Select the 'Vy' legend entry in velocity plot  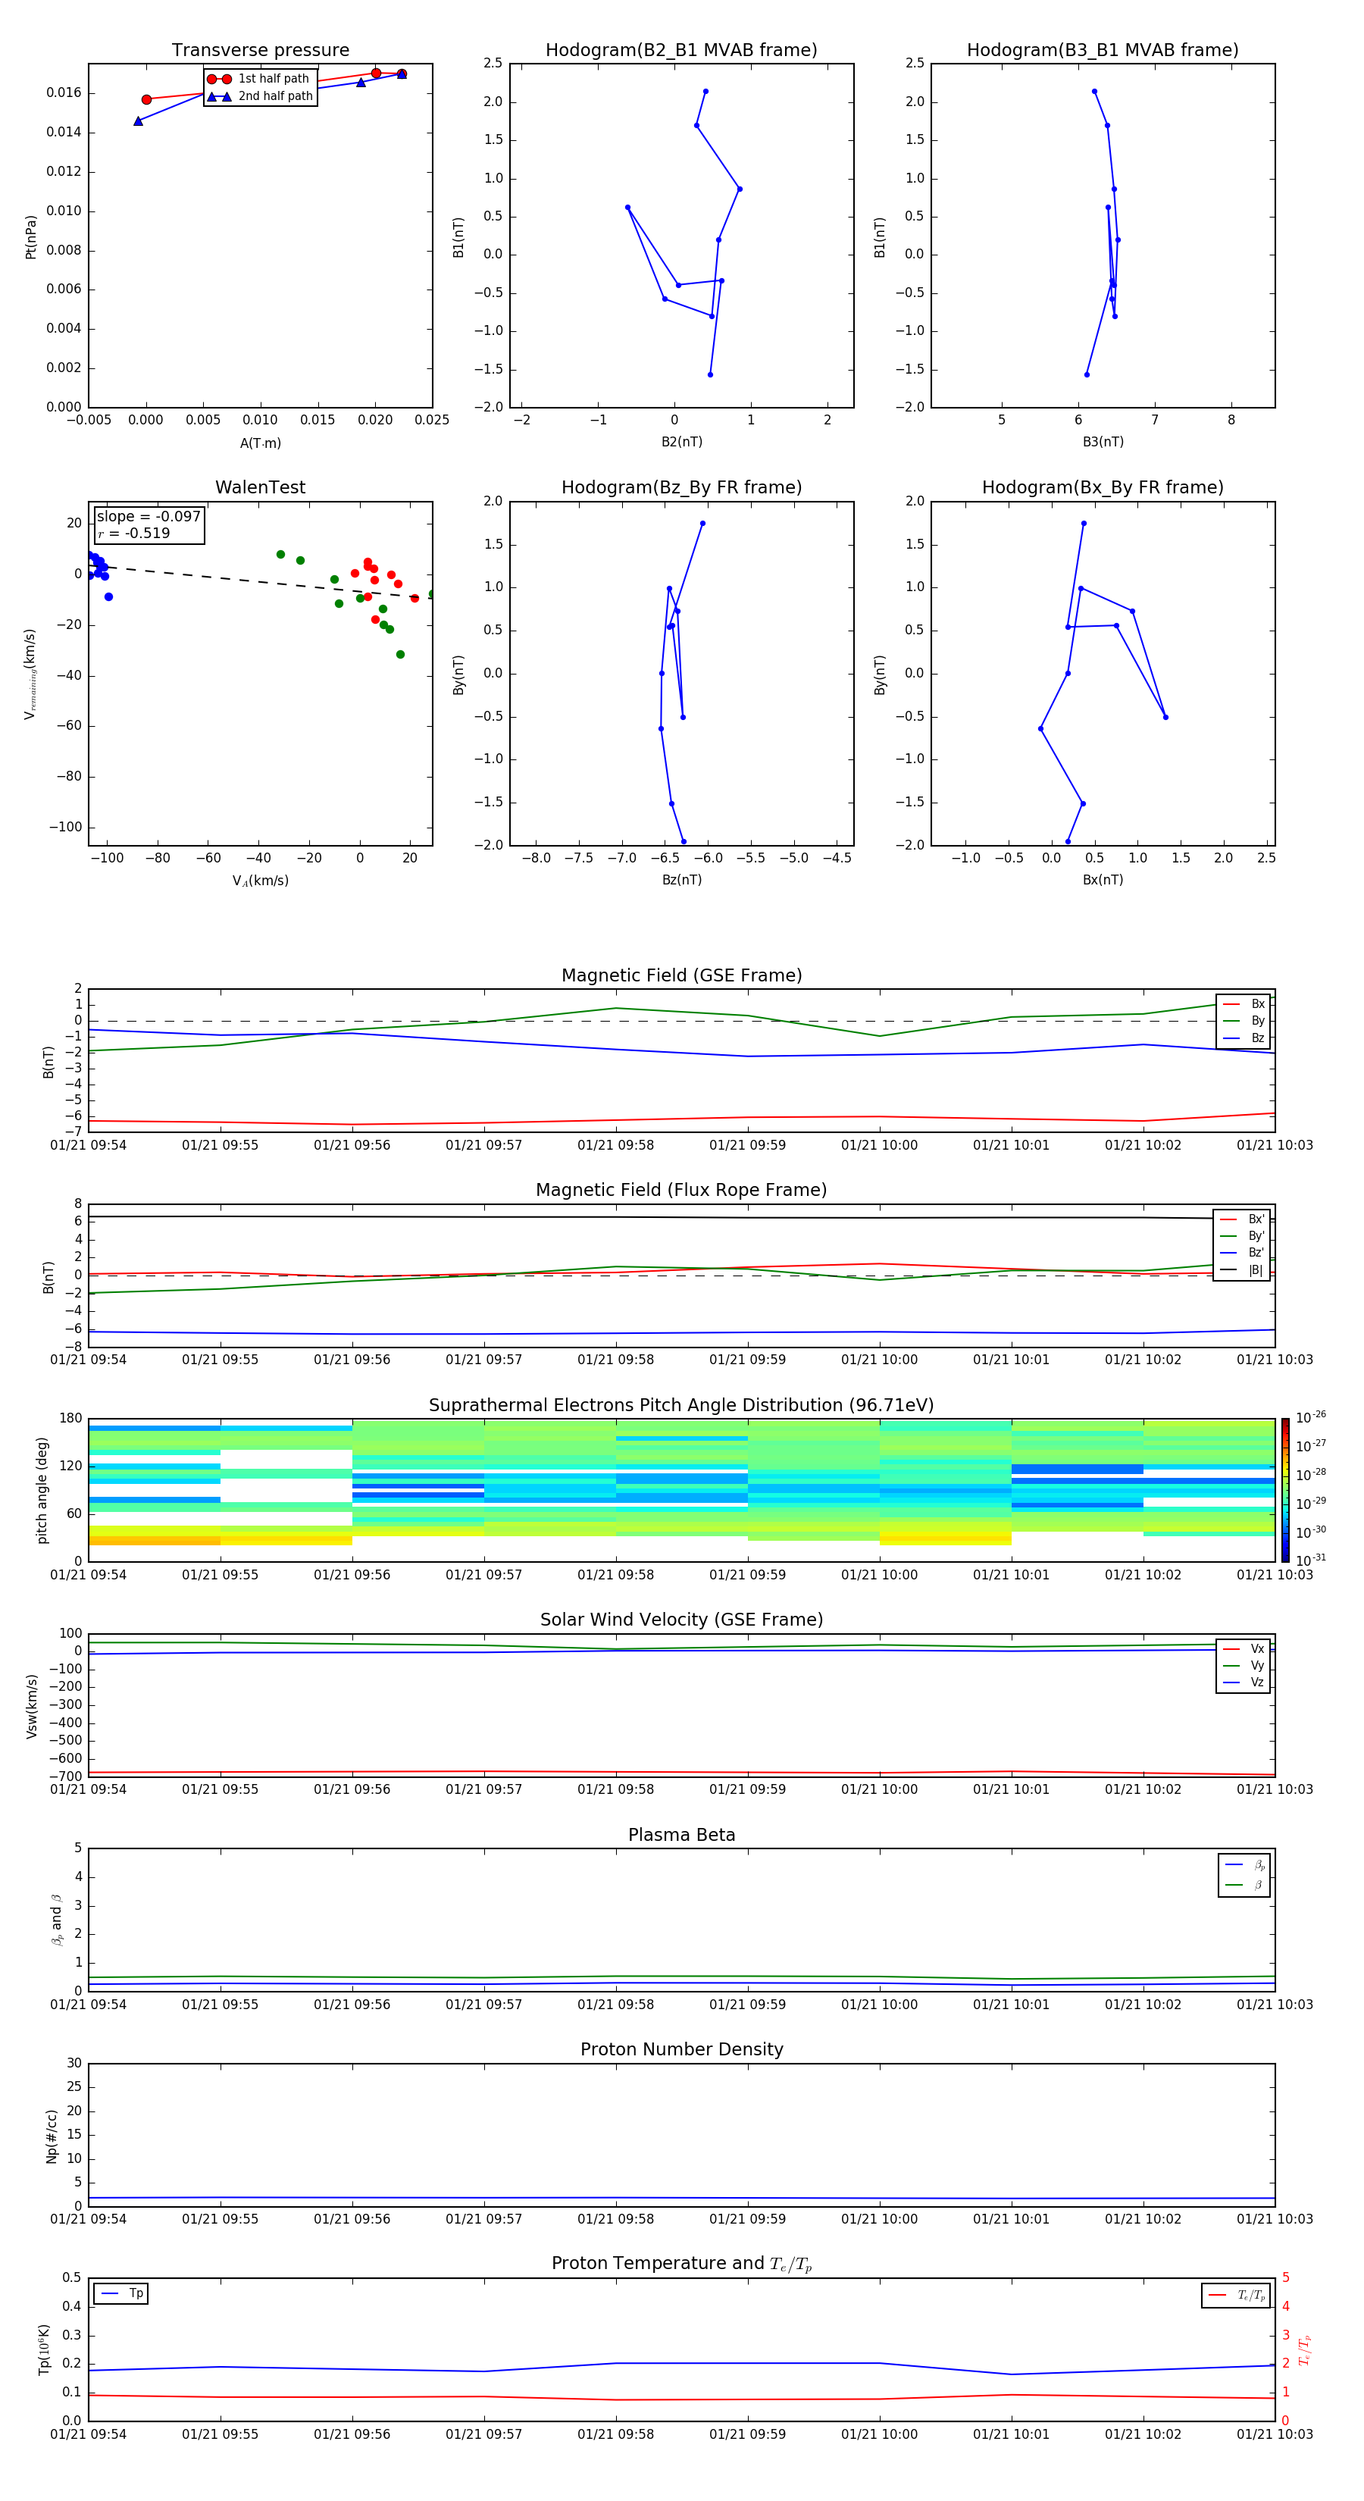pyautogui.click(x=1244, y=1665)
